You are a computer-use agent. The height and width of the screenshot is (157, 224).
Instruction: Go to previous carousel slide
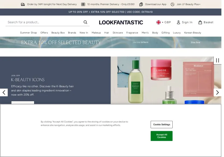tap(4, 93)
